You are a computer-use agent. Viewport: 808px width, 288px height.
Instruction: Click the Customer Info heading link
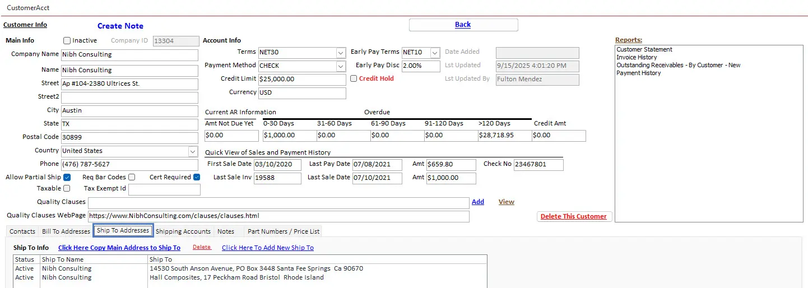25,25
